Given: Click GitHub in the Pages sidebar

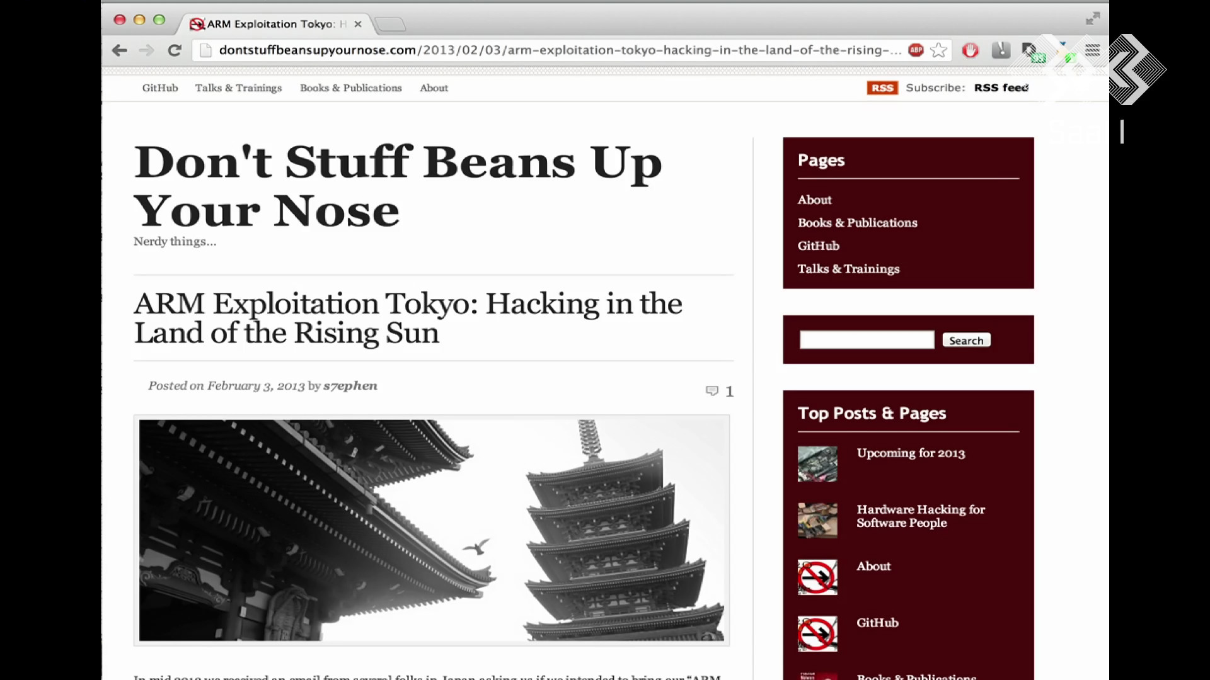Looking at the screenshot, I should click(x=818, y=246).
